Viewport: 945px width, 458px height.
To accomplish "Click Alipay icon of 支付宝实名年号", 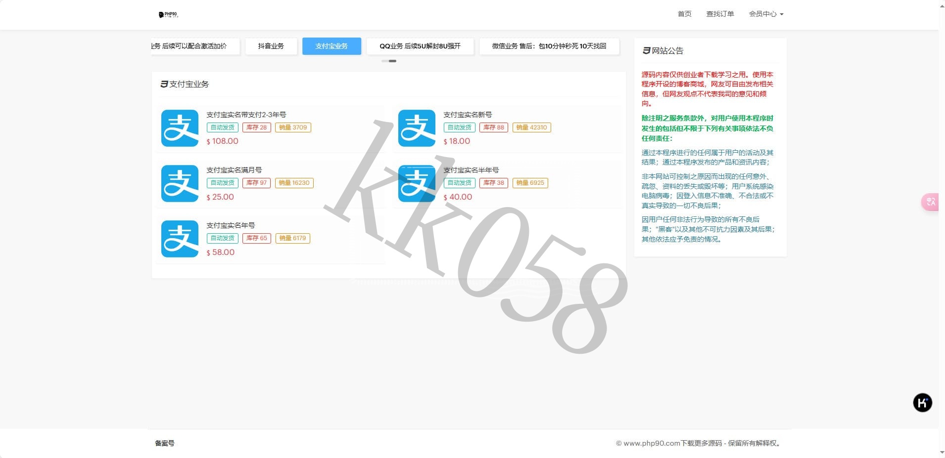I will click(x=180, y=239).
